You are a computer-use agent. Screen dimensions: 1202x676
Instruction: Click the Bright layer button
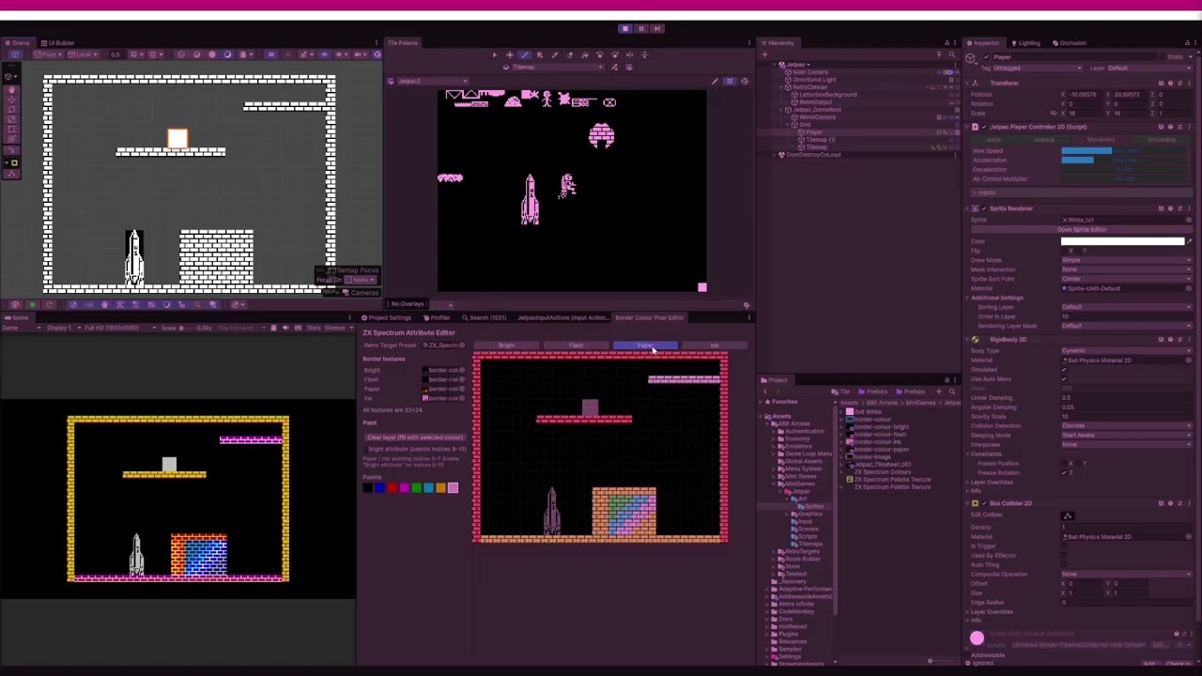(x=506, y=346)
